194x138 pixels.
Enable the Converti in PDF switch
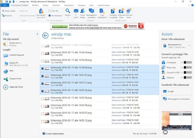coord(188,73)
